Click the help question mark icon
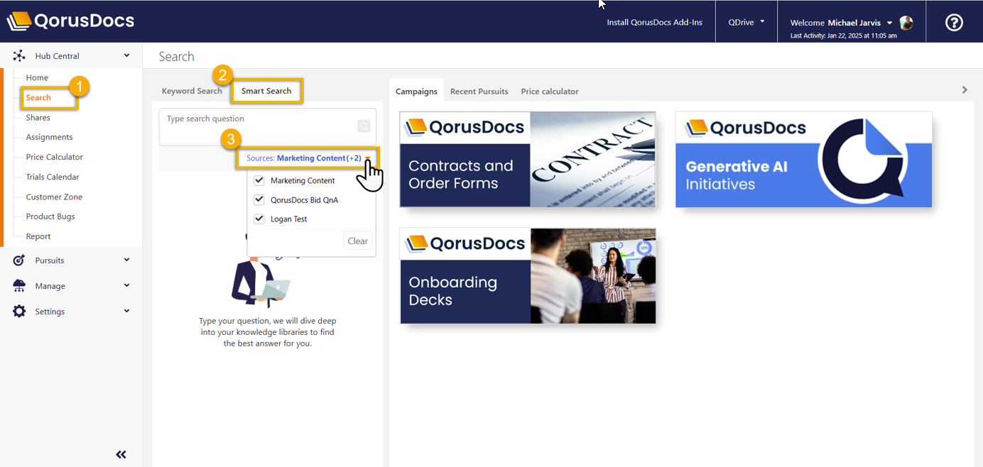Image resolution: width=983 pixels, height=467 pixels. pos(954,23)
